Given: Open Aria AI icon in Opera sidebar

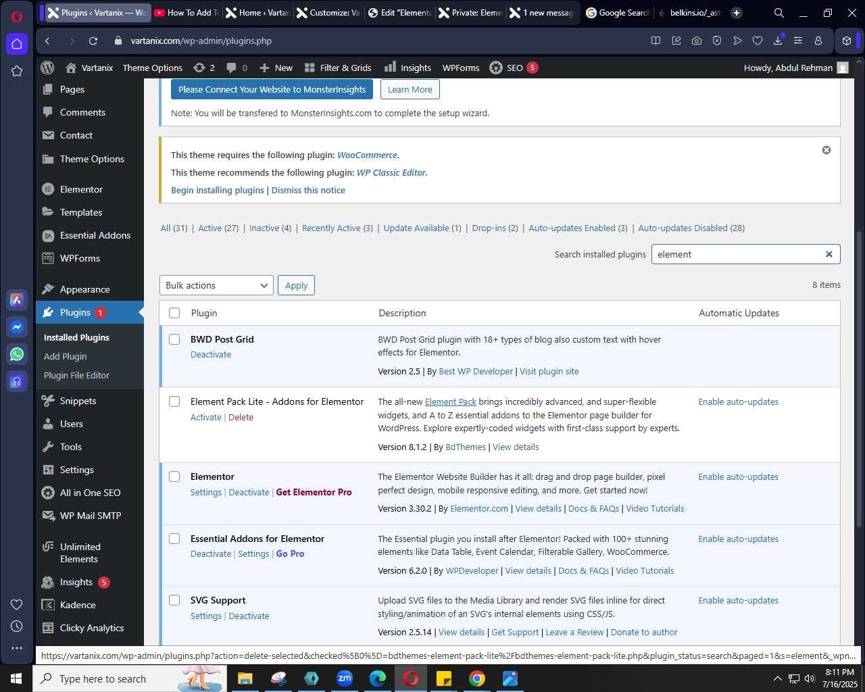Looking at the screenshot, I should (x=17, y=300).
